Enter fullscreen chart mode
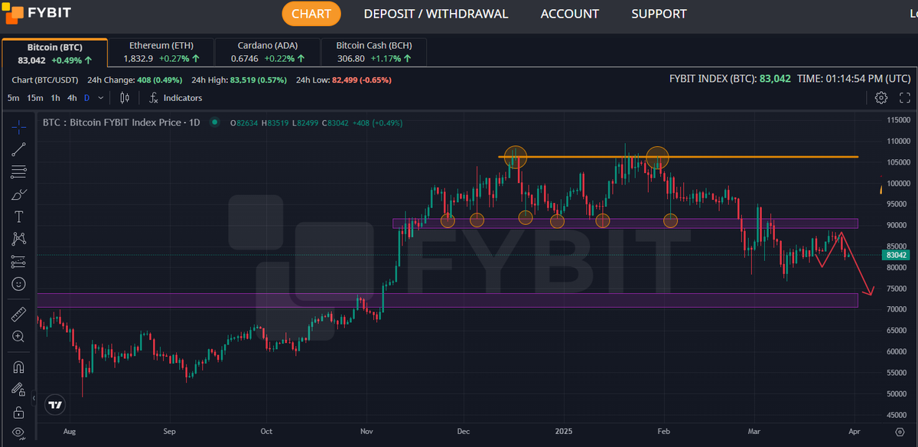The image size is (918, 447). pos(905,98)
